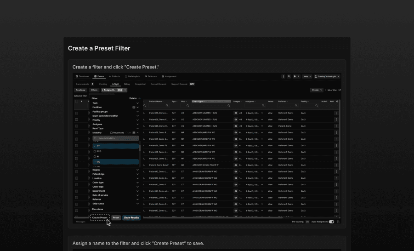
Task: Check the ECG modality checkbox
Action: click(95, 151)
